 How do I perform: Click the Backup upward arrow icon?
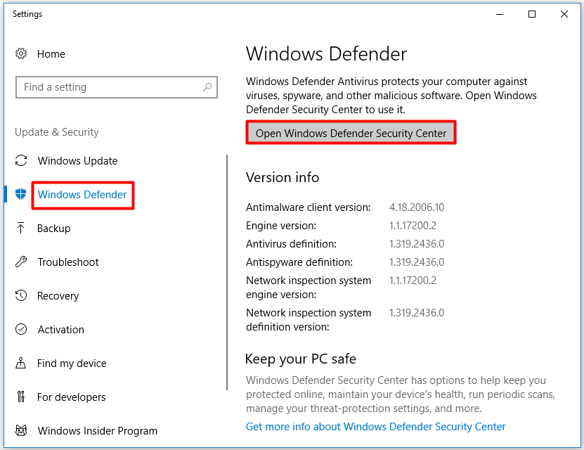pos(21,228)
